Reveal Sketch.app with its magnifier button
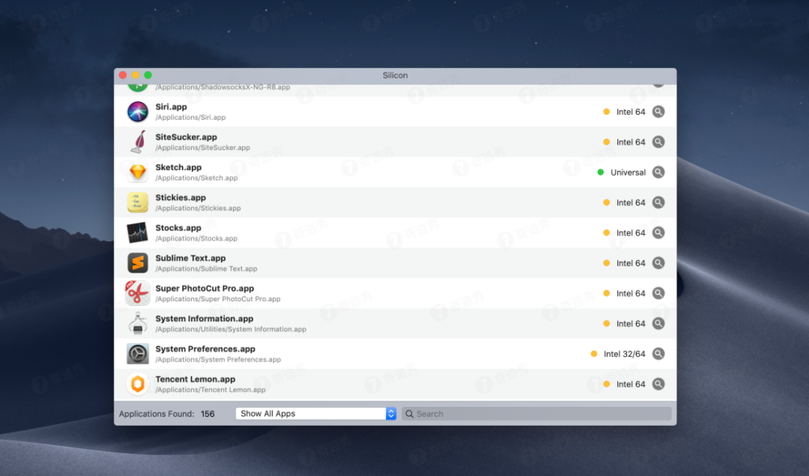 click(x=659, y=172)
